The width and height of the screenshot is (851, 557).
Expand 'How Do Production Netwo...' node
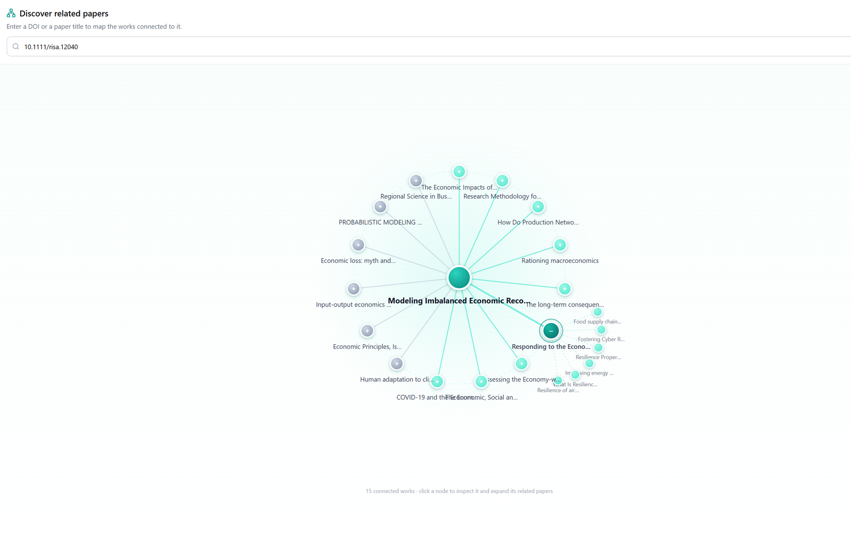point(538,206)
